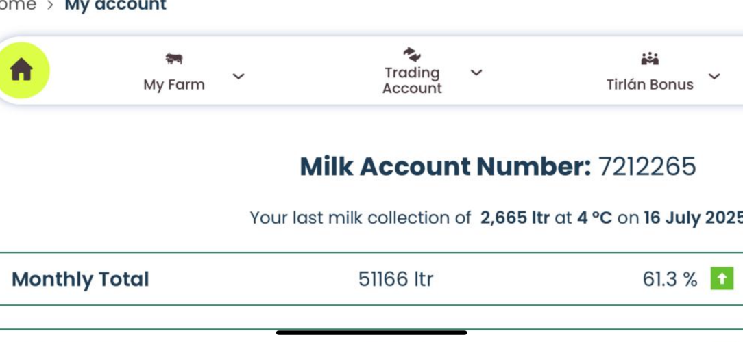Expand the Tirlán Bonus chevron
The width and height of the screenshot is (743, 342).
click(x=714, y=76)
